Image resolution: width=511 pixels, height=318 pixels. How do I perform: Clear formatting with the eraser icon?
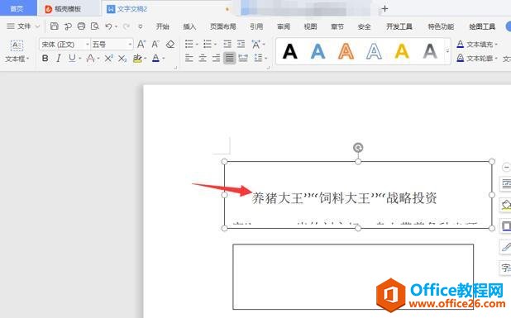click(x=170, y=45)
